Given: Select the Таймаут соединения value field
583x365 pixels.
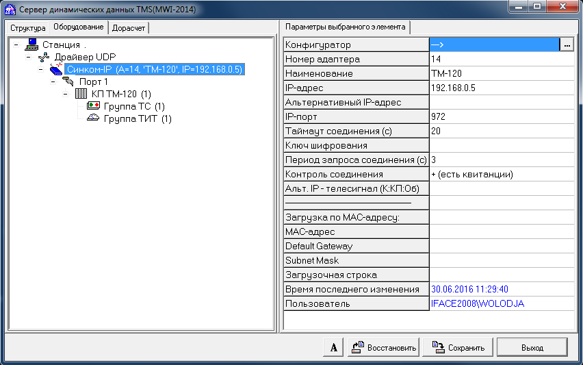Looking at the screenshot, I should click(x=501, y=131).
